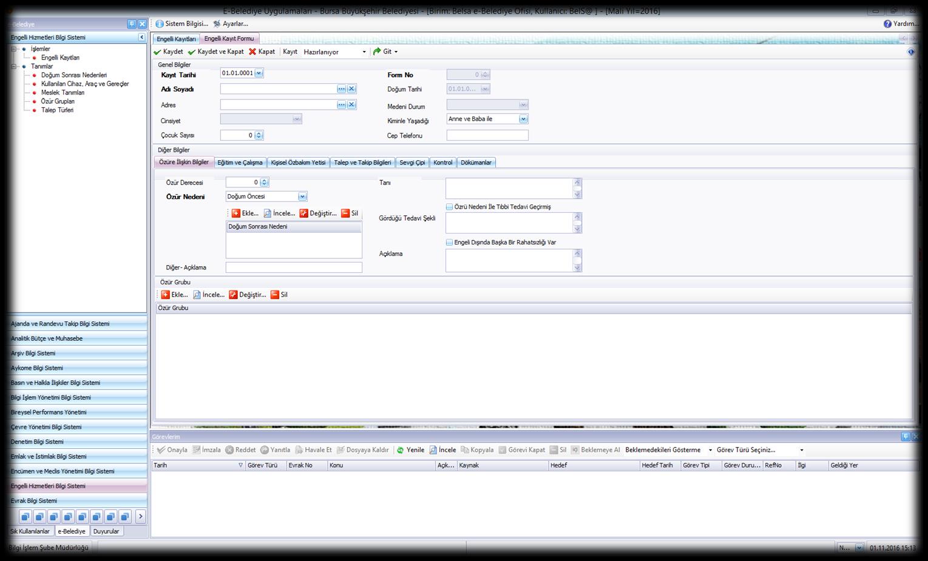Screen dimensions: 928x561
Task: Switch to Eğitim ve Çalışma tab
Action: pyautogui.click(x=240, y=163)
